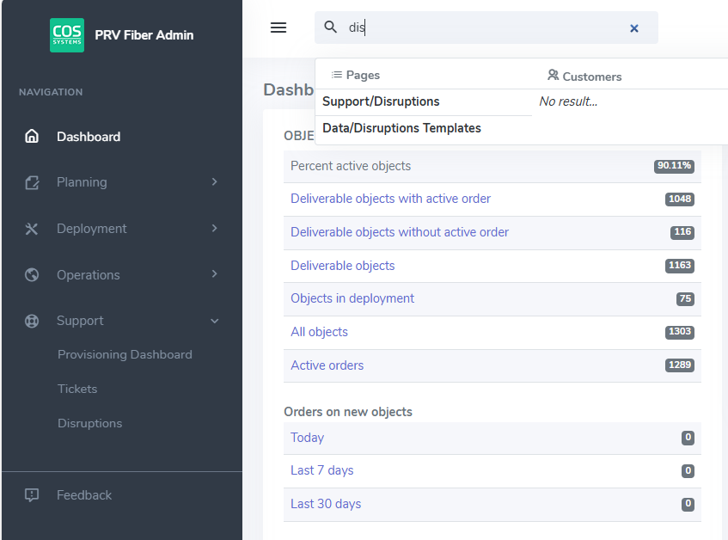Click the search magnifier icon
728x540 pixels.
click(x=331, y=28)
